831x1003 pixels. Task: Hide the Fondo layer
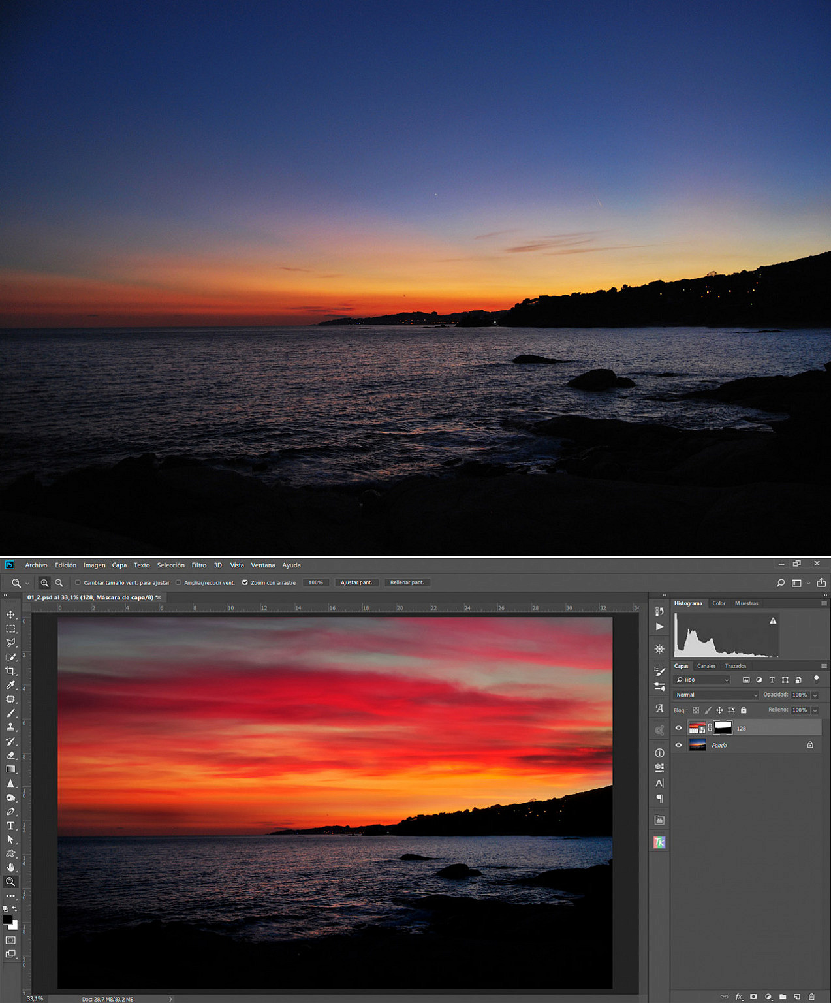point(679,745)
